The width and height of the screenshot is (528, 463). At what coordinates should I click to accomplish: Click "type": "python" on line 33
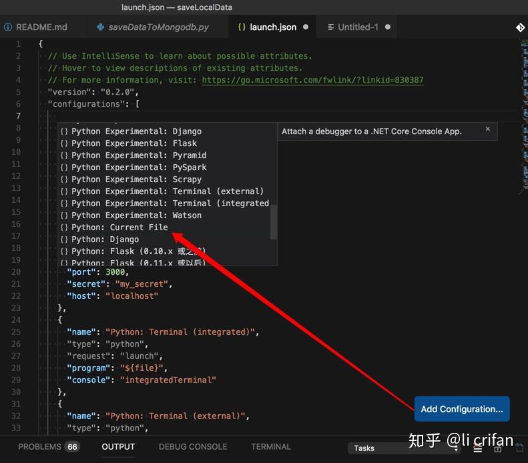tap(107, 428)
